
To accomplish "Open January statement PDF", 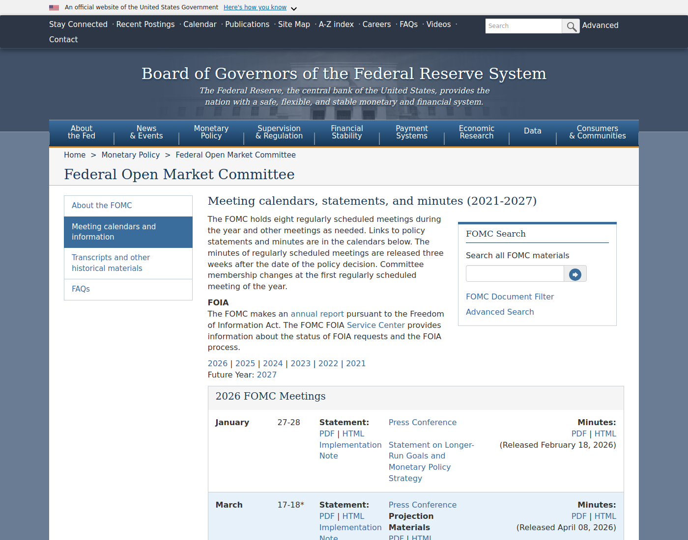I will tap(327, 434).
